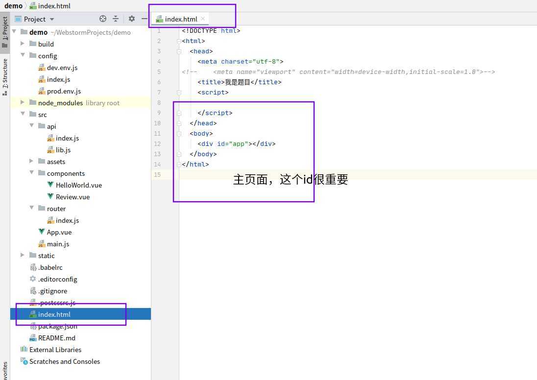Viewport: 537px width, 380px height.
Task: Click the locate/scroll-from-source target icon
Action: 103,19
